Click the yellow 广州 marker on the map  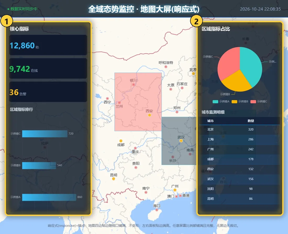click(x=175, y=190)
